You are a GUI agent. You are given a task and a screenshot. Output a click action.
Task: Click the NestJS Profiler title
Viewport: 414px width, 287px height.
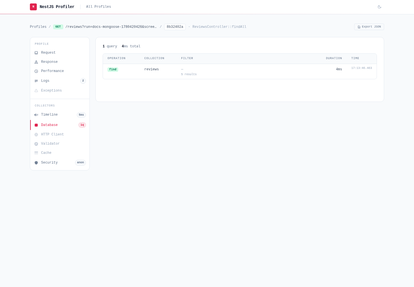57,7
